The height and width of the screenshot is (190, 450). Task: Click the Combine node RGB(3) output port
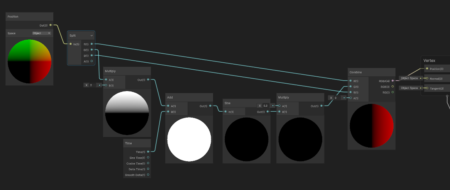tap(393, 86)
